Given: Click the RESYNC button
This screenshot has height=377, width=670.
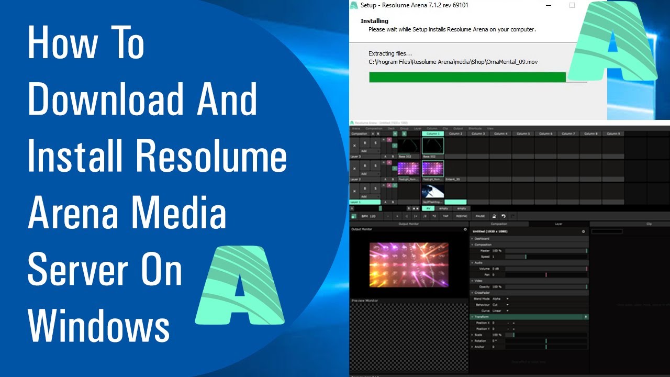Looking at the screenshot, I should coord(462,216).
